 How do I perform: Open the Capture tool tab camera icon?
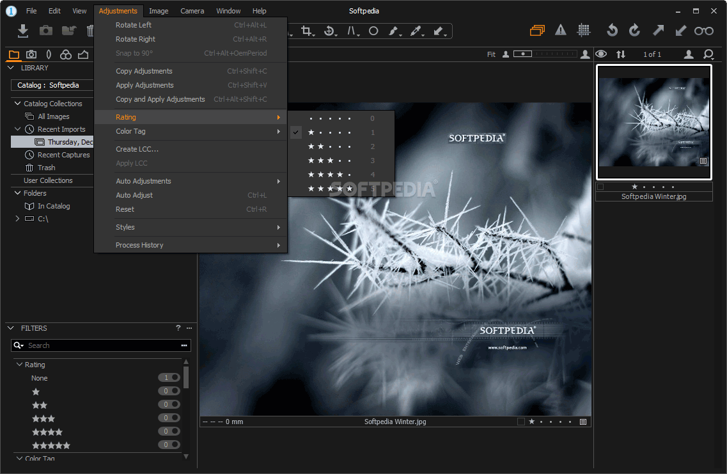[31, 55]
